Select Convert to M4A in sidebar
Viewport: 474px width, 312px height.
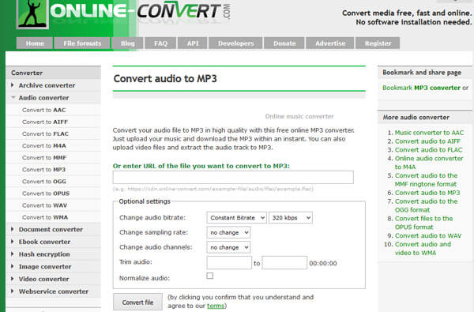[43, 145]
